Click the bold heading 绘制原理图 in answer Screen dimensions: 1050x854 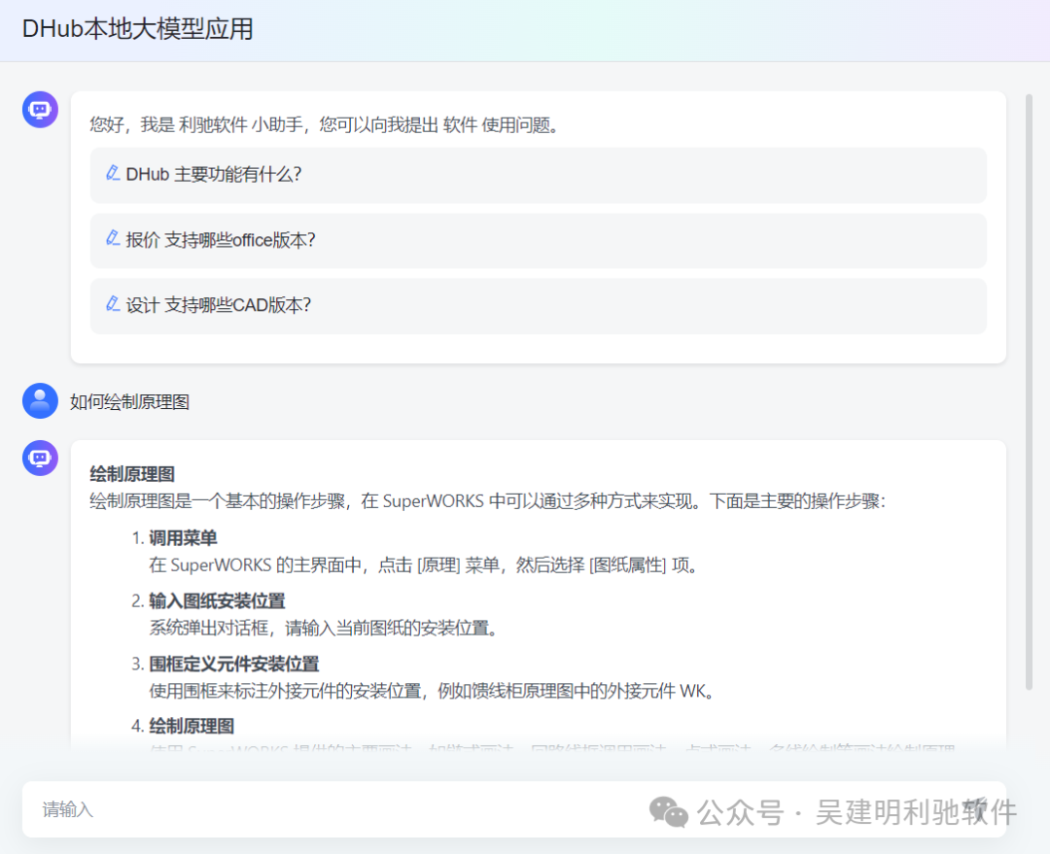click(x=132, y=474)
